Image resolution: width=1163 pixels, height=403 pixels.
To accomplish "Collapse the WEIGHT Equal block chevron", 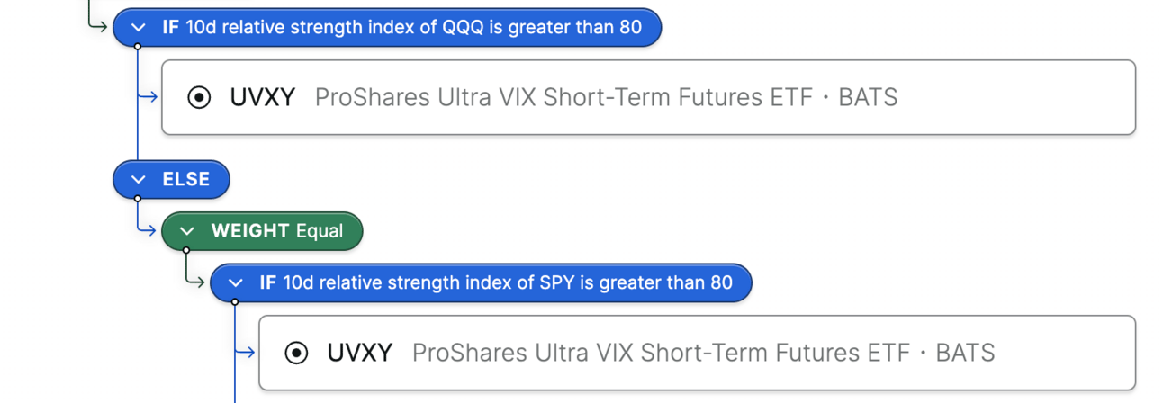I will click(x=186, y=231).
